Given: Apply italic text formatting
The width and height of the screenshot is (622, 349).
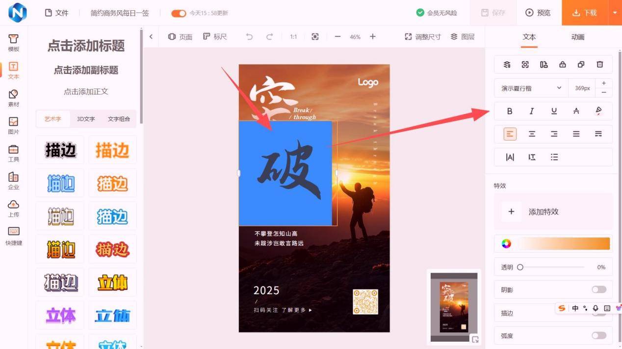Looking at the screenshot, I should point(532,111).
